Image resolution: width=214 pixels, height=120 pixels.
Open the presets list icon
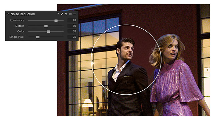point(70,14)
